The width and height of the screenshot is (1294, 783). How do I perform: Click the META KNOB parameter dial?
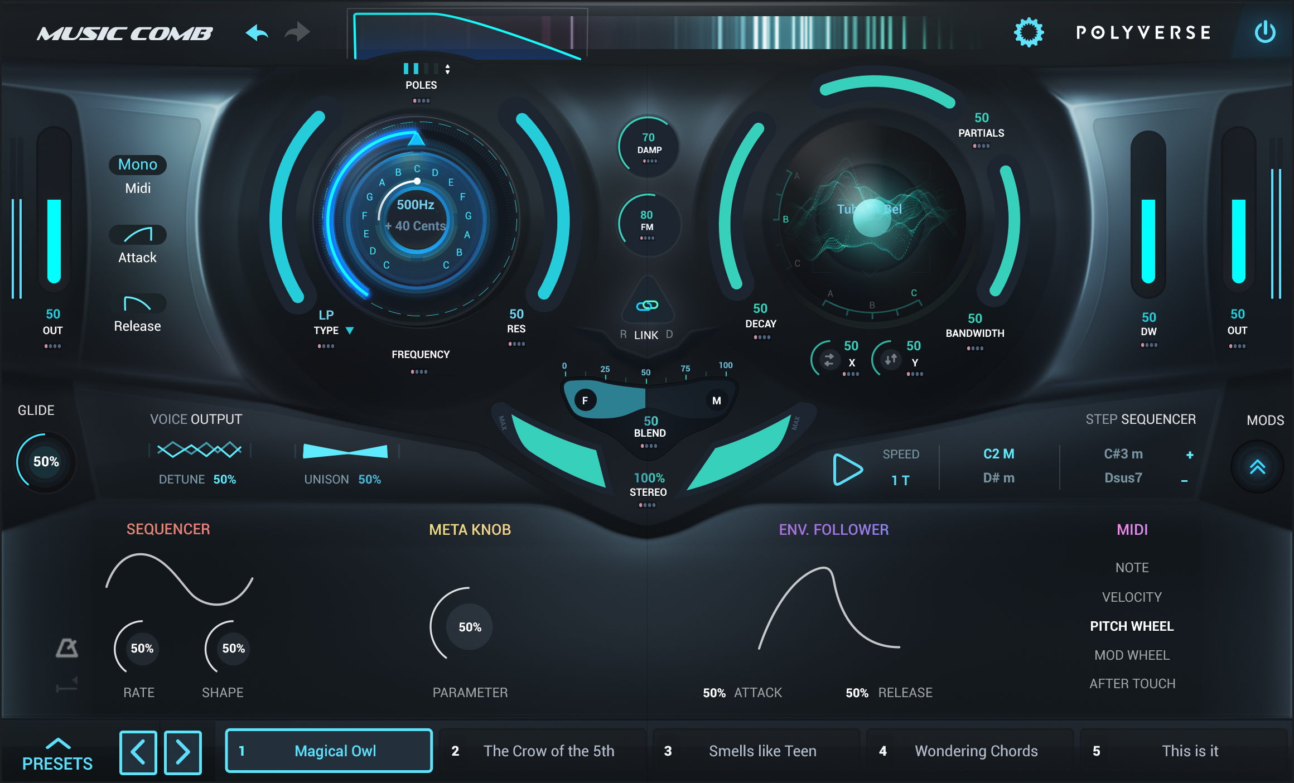tap(470, 627)
